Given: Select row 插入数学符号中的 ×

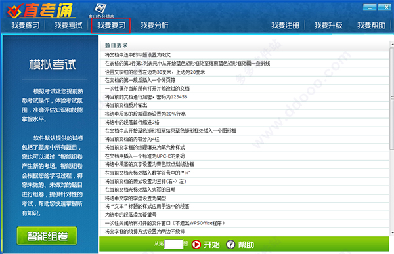Looking at the screenshot, I should point(244,173).
